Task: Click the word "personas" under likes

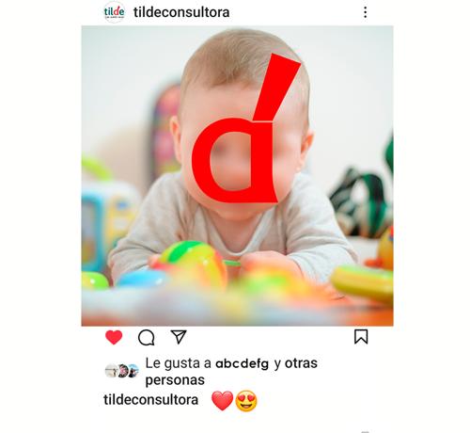Action: tap(175, 380)
